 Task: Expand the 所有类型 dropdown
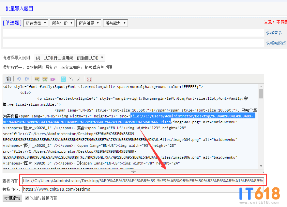tap(36, 23)
